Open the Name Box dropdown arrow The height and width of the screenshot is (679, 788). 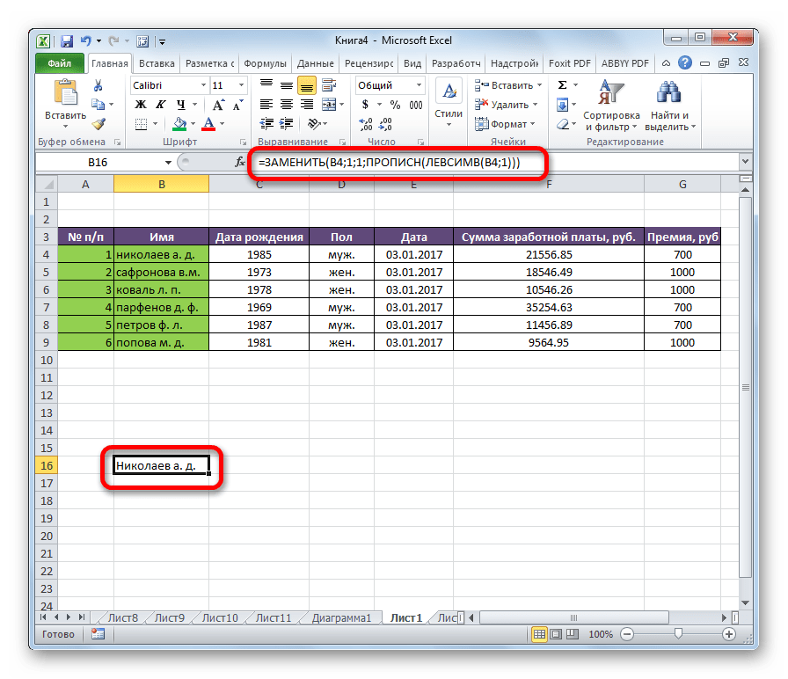click(x=168, y=163)
